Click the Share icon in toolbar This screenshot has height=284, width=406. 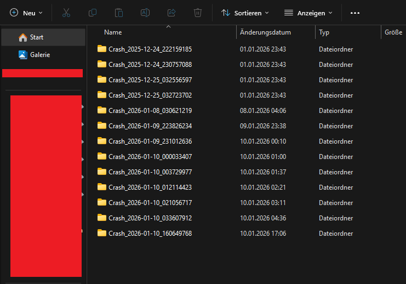[x=171, y=13]
